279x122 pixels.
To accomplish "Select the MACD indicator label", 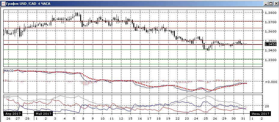I will (x=8, y=71).
